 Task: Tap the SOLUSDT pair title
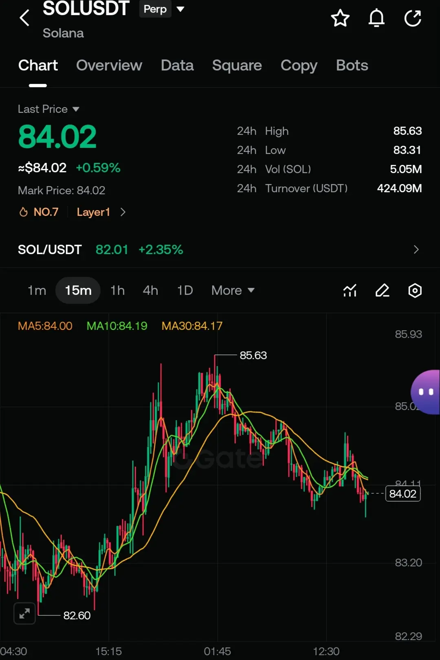click(86, 9)
